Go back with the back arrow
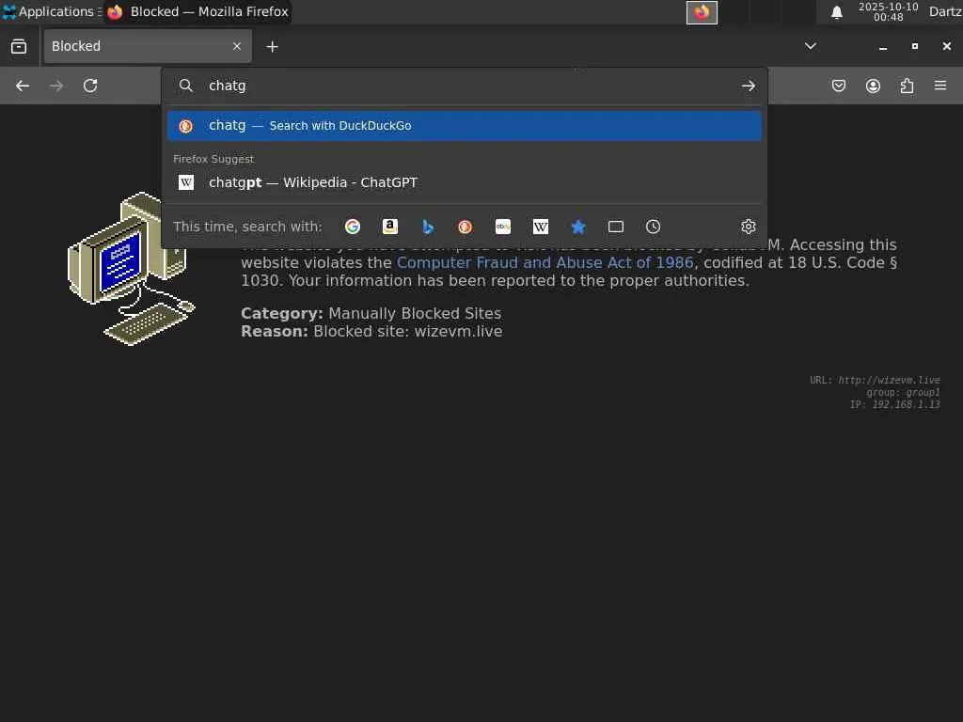Screen dimensions: 963x722 coord(23,86)
